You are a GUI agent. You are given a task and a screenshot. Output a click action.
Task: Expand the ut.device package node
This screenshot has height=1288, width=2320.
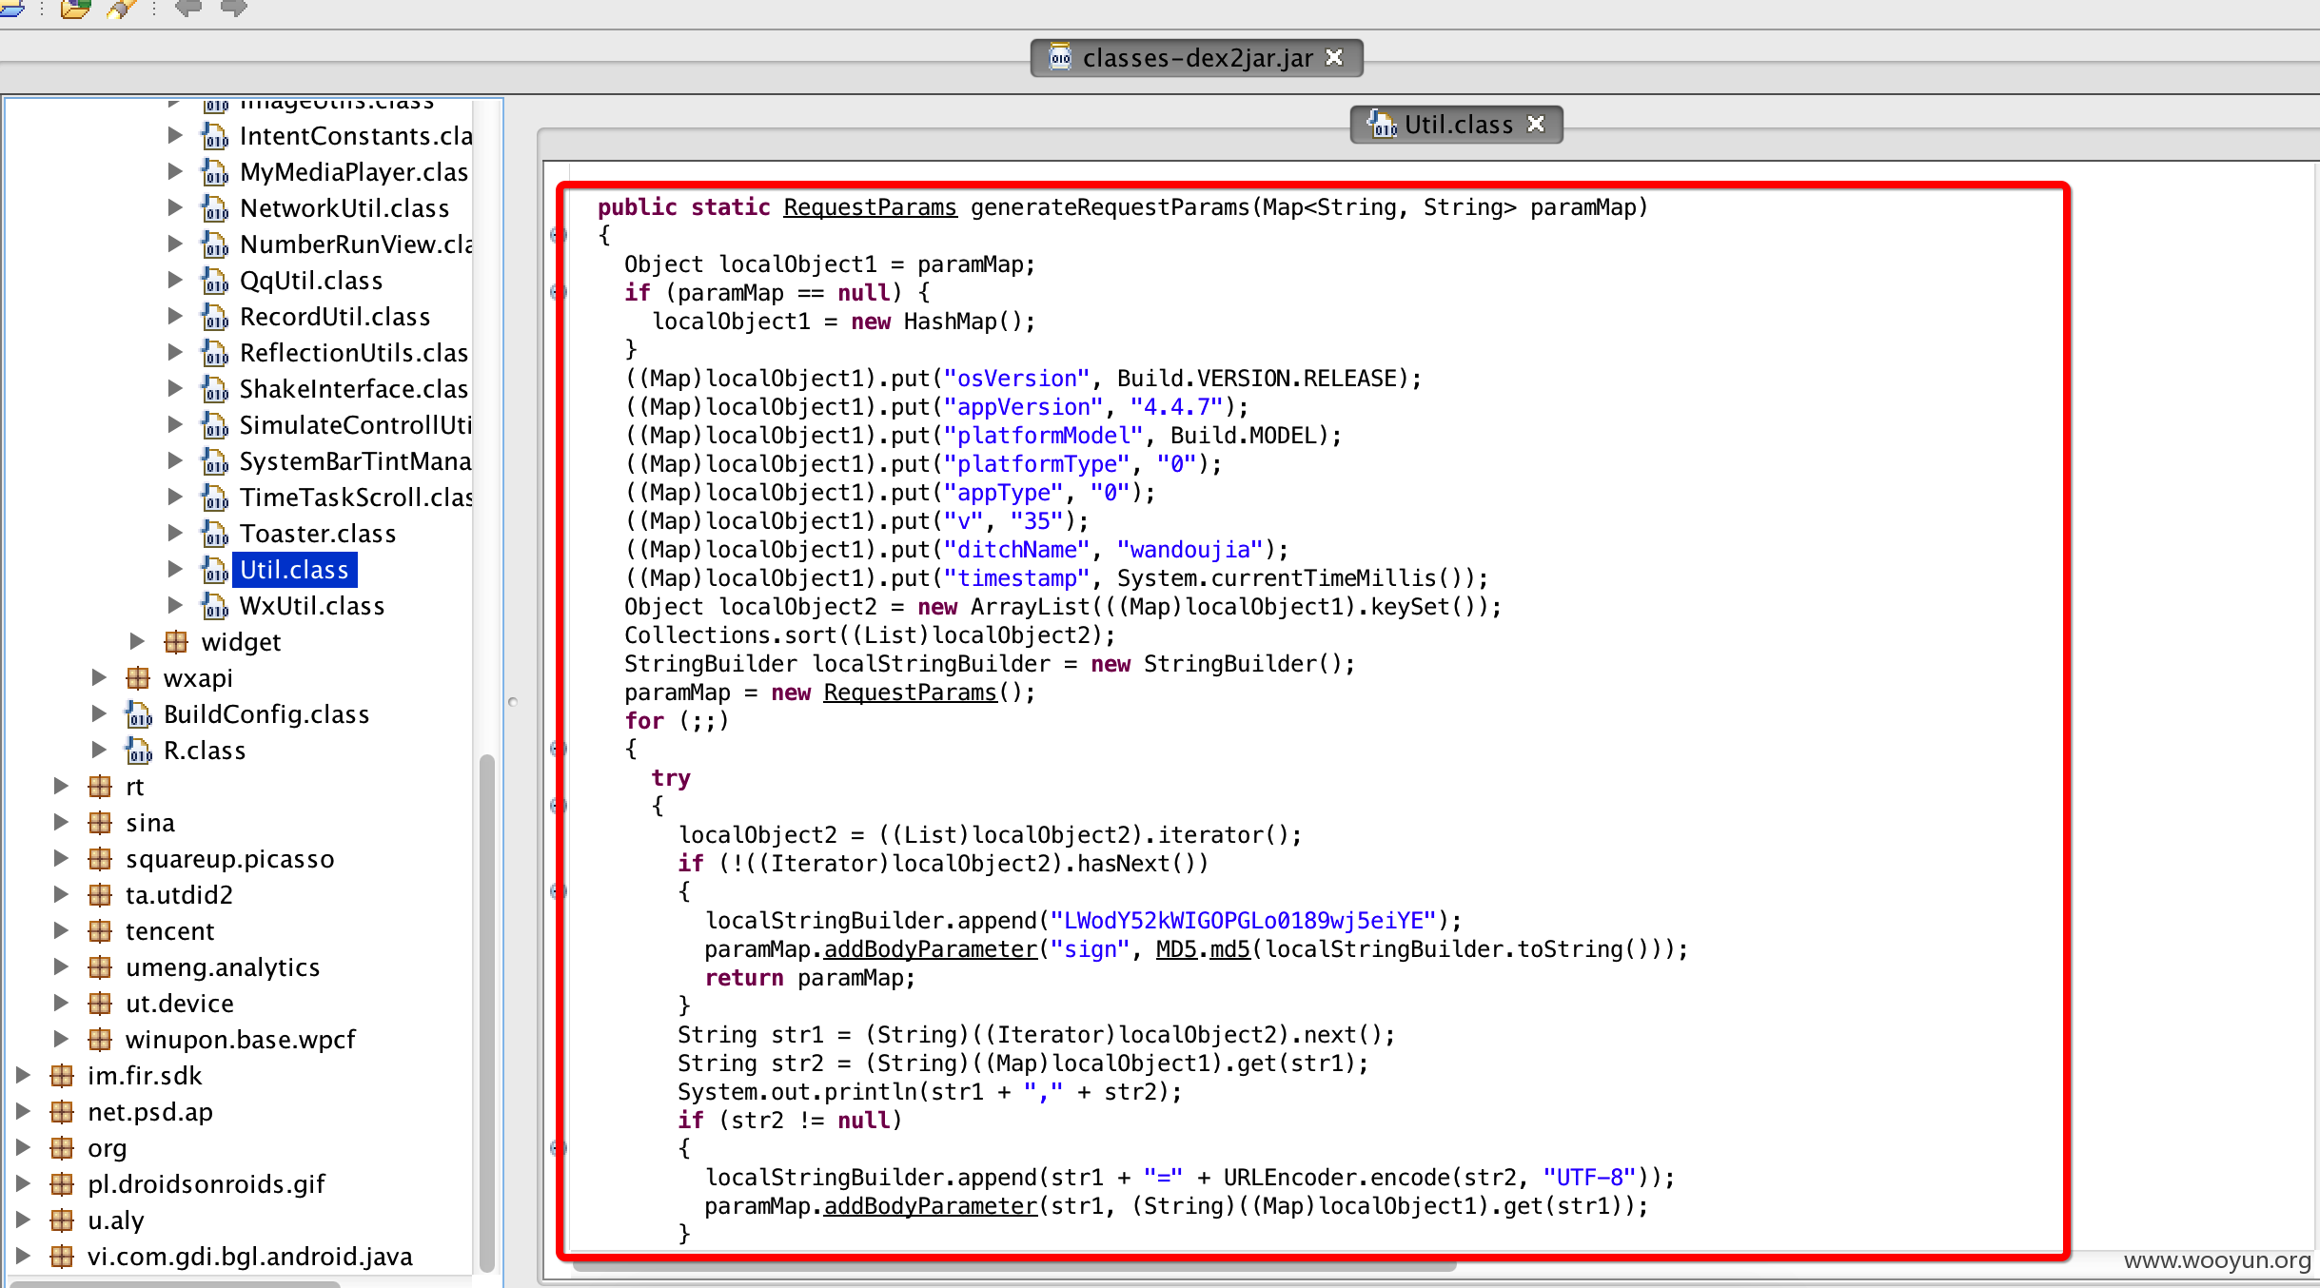[61, 1003]
